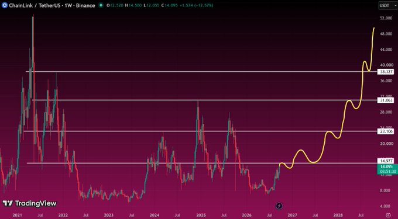Click the TradingView logo
Screen dimensions: 398x219
pos(29,203)
